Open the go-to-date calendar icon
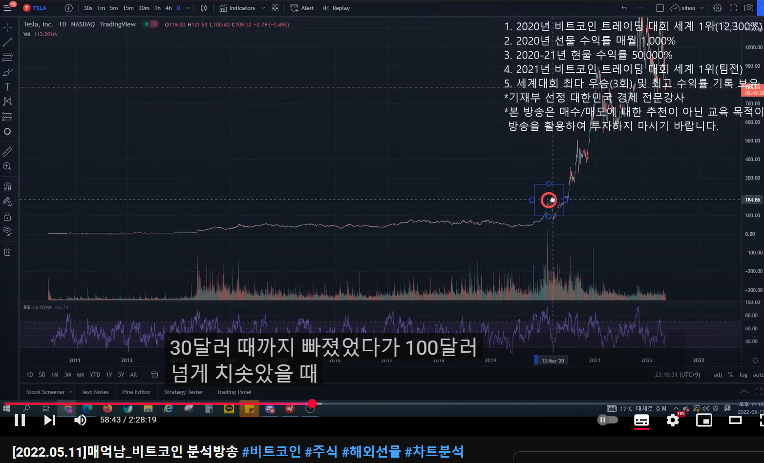 tap(154, 375)
